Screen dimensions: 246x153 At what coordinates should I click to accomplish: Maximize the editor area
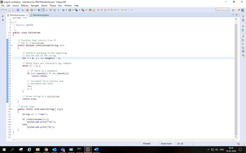tap(236, 15)
